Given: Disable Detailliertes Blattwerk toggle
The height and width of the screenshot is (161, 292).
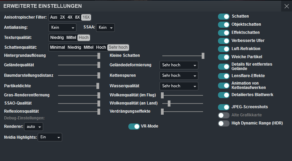Looking at the screenshot, I should [224, 95].
